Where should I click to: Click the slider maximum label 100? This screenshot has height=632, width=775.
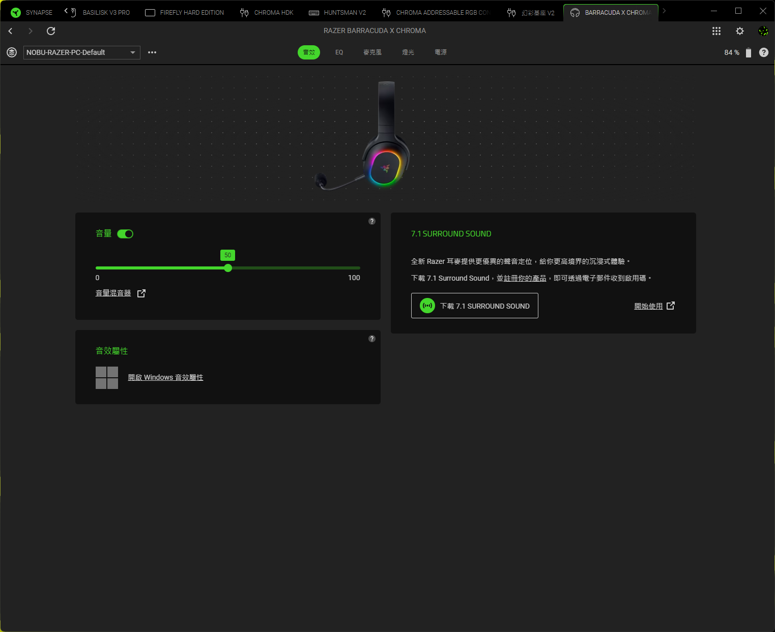354,278
